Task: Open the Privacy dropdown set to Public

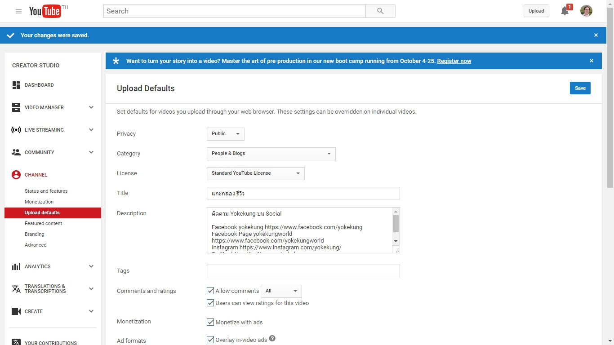Action: pyautogui.click(x=225, y=134)
